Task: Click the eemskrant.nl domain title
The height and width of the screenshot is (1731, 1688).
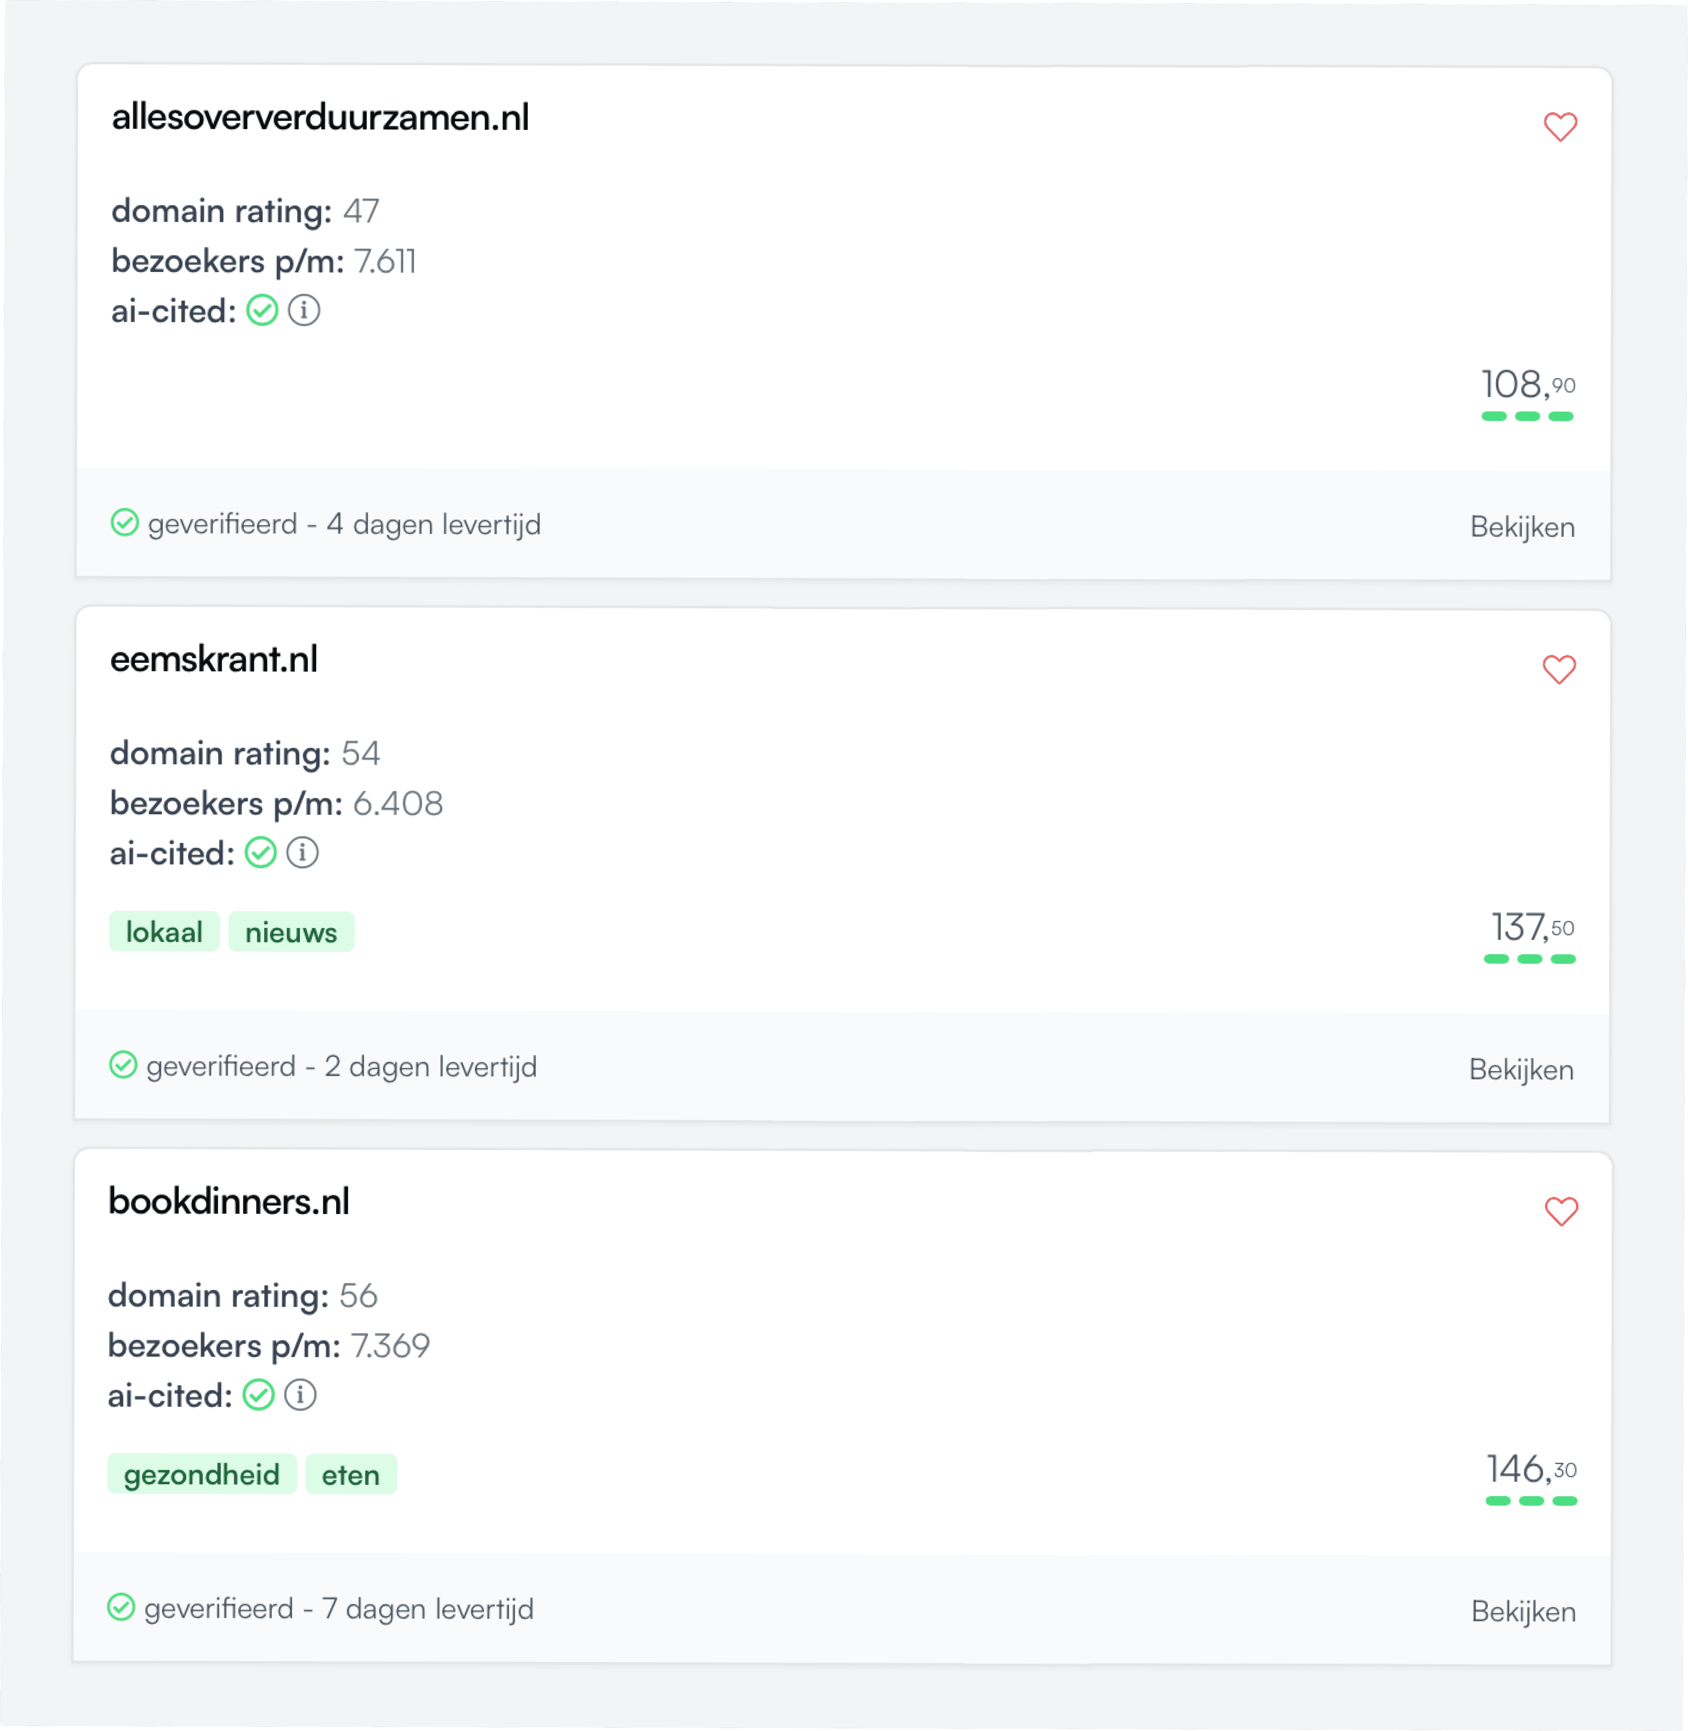Action: [x=214, y=659]
